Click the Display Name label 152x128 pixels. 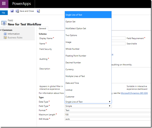pos(46,38)
